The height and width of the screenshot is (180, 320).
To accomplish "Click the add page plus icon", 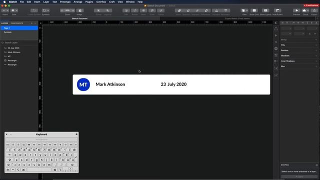I will point(31,23).
